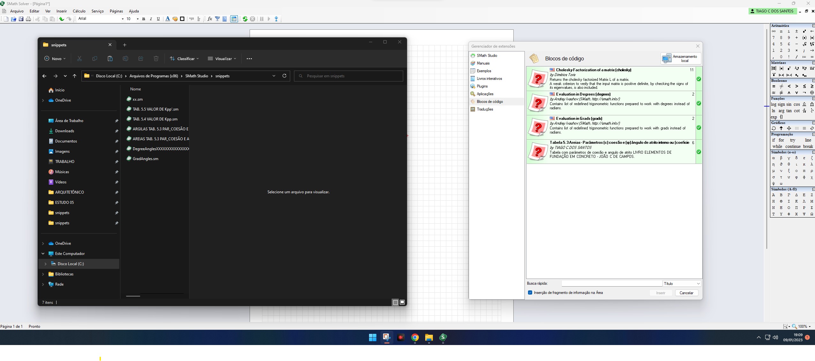Click the 'Cancelar' button

pos(686,293)
